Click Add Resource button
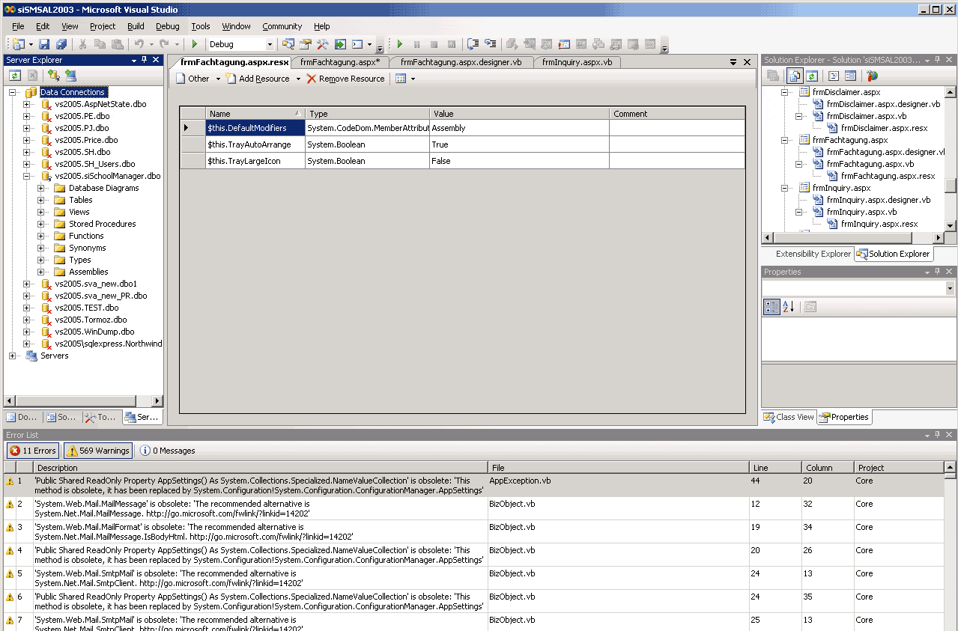The height and width of the screenshot is (631, 958). pyautogui.click(x=258, y=79)
